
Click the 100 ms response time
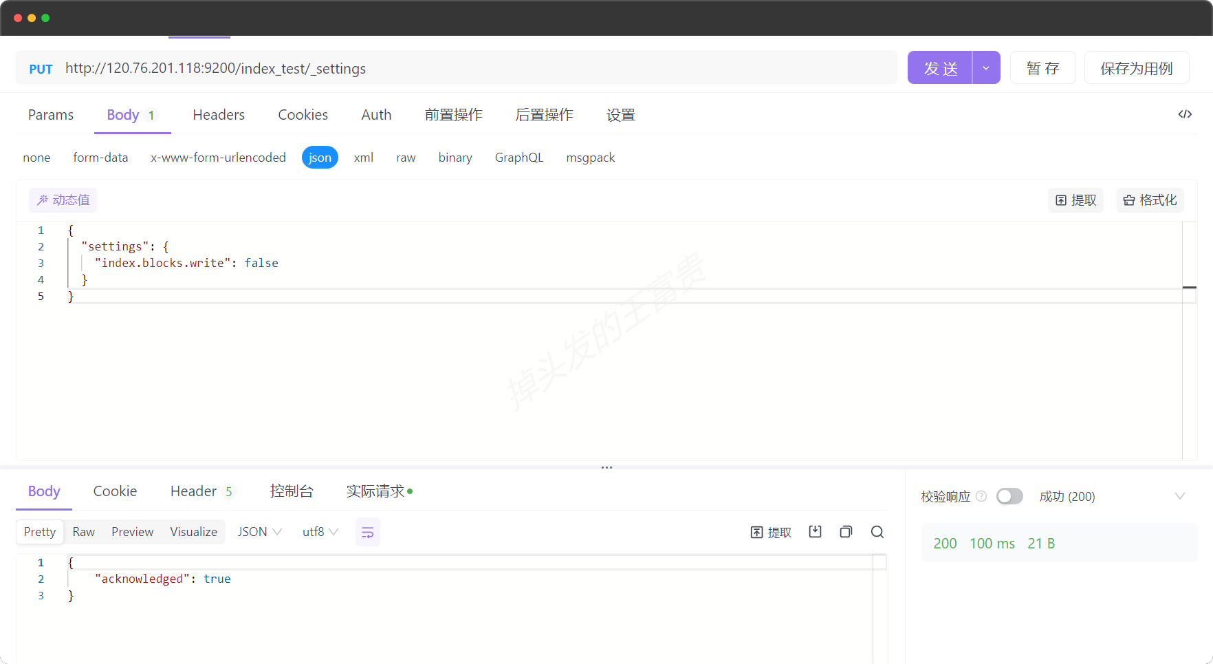tap(992, 544)
